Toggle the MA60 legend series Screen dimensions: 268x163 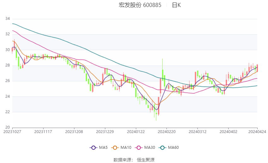169,148
